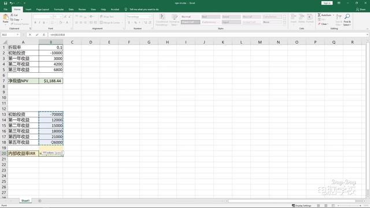Click the Paste clipboard icon
The image size is (370, 208).
[x=5, y=17]
